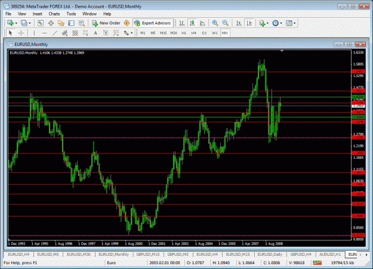
Task: Open the Tools menu
Action: pos(71,14)
